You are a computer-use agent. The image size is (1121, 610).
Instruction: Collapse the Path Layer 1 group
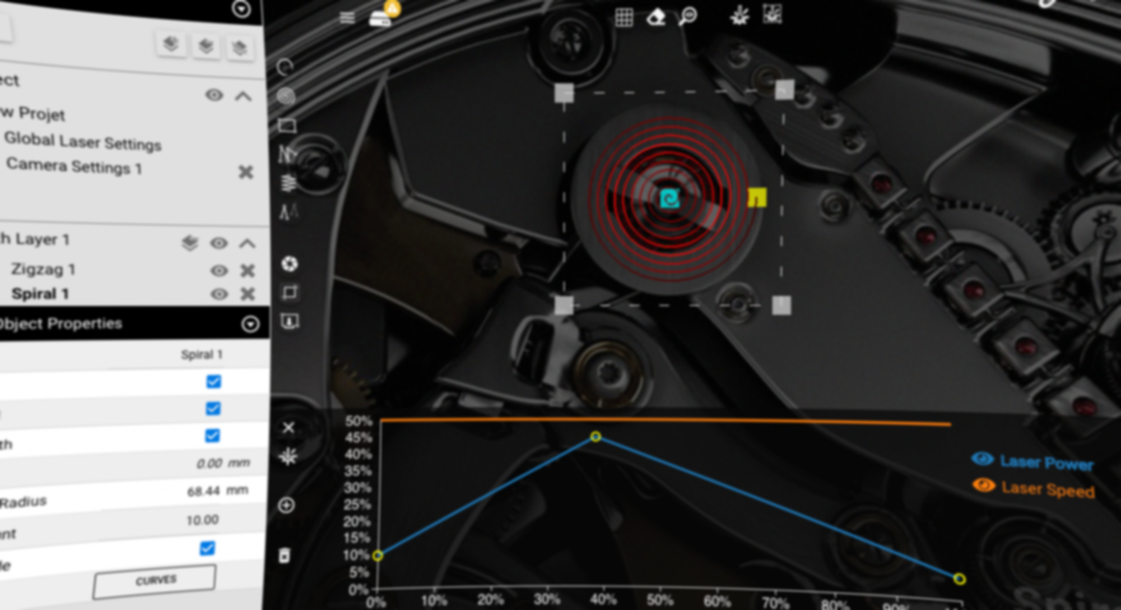point(246,243)
